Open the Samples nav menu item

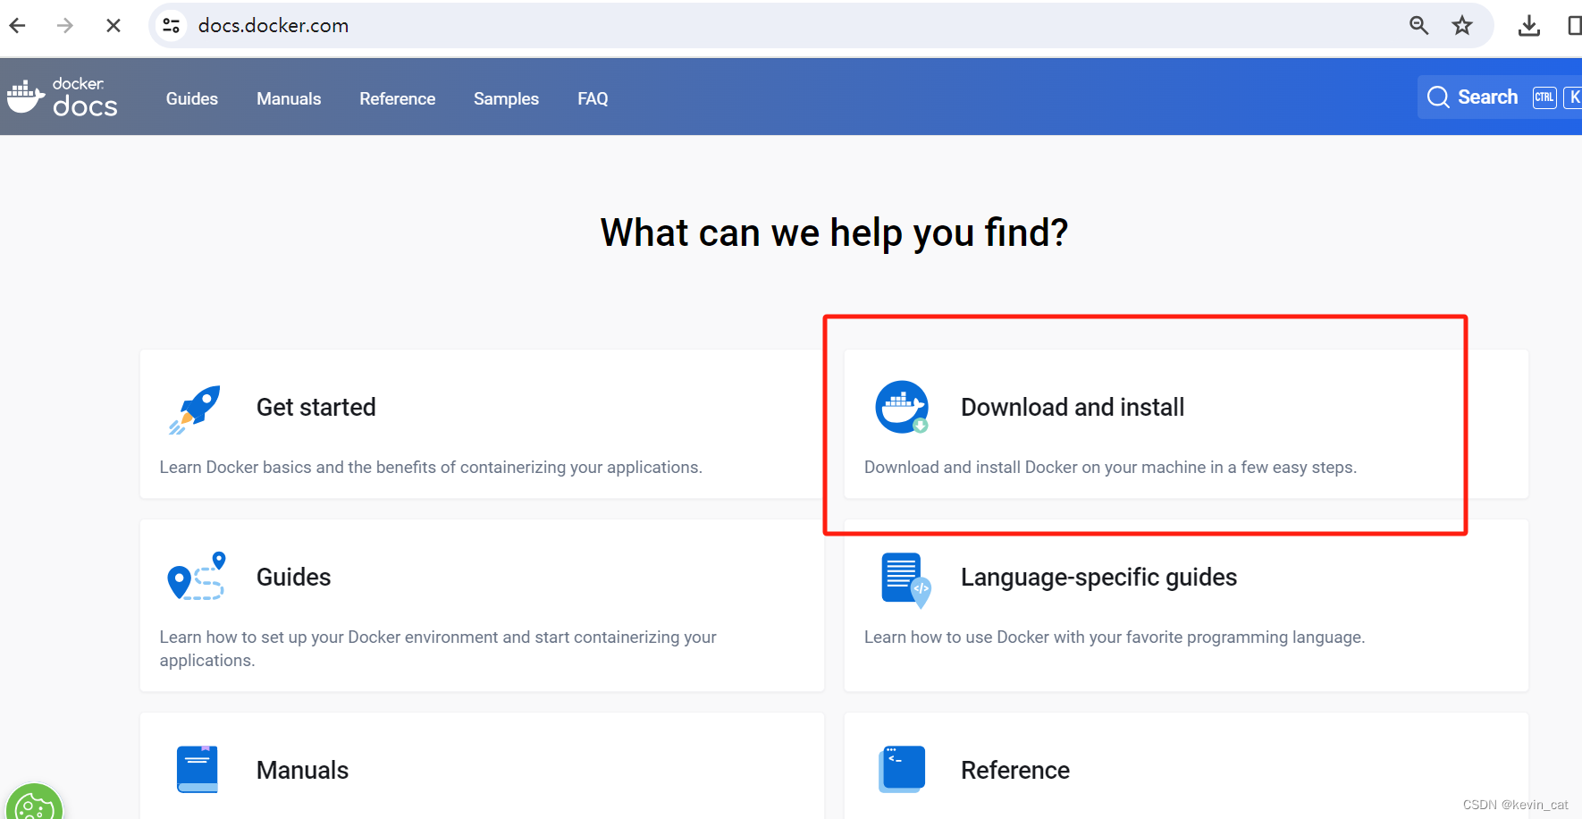point(506,98)
